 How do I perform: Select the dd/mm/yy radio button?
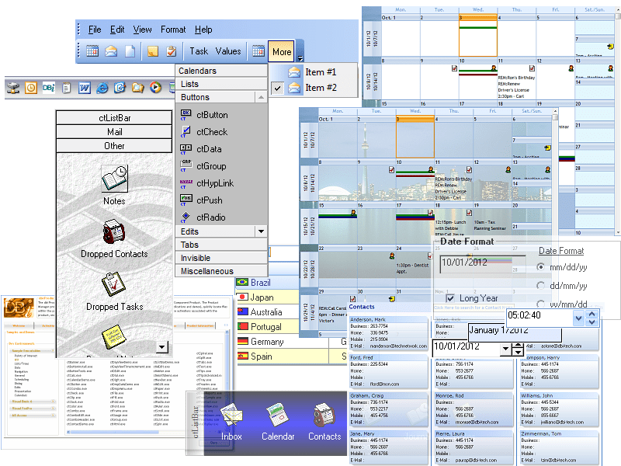pyautogui.click(x=540, y=286)
